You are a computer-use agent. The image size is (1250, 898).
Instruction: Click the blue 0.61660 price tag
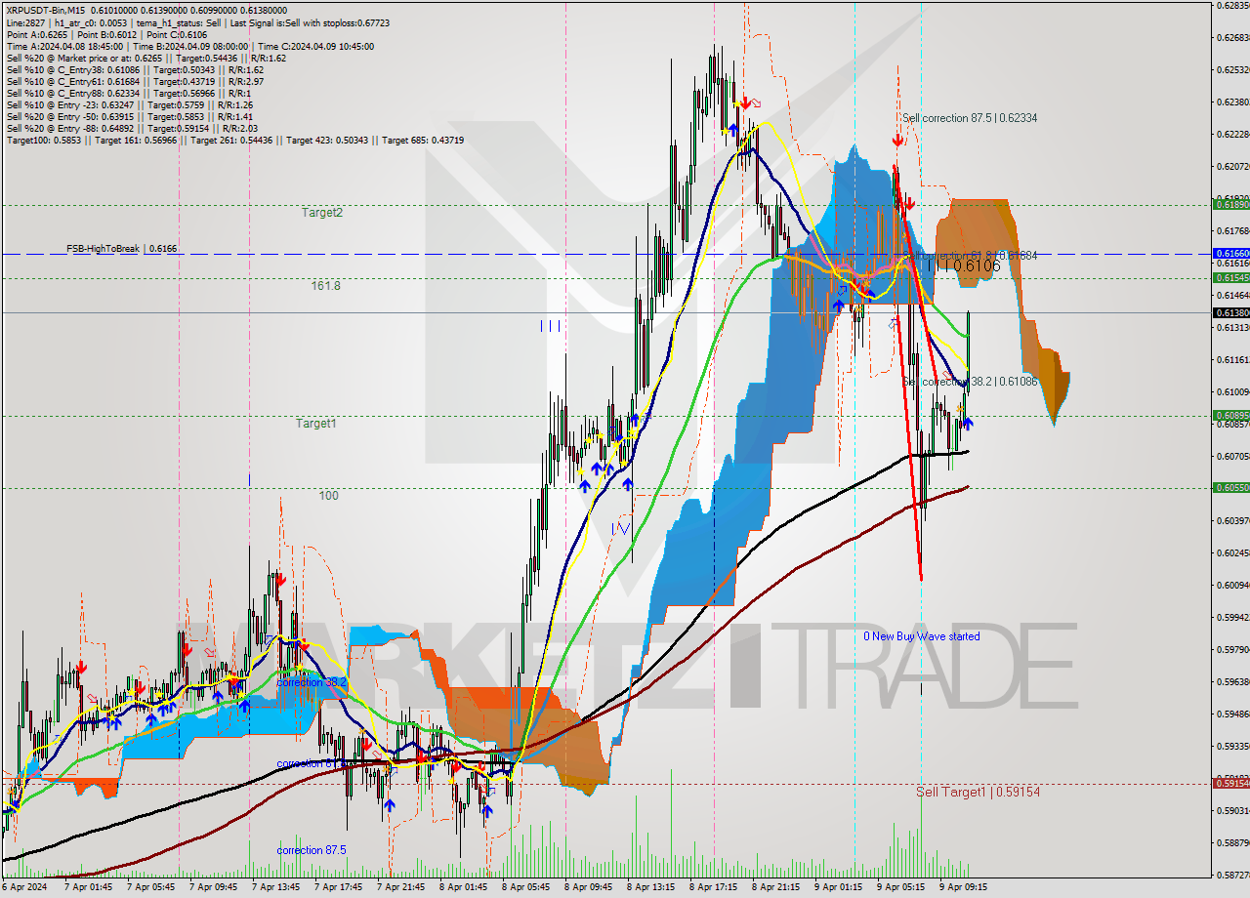(x=1230, y=253)
